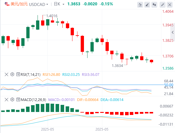Image resolution: width=175 pixels, height=133 pixels.
Task: Select the drawing pencil tool
Action: [x=147, y=5]
